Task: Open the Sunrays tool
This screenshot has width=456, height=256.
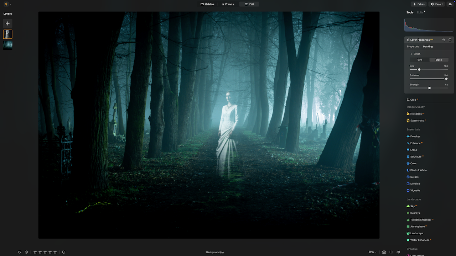Action: coord(415,213)
